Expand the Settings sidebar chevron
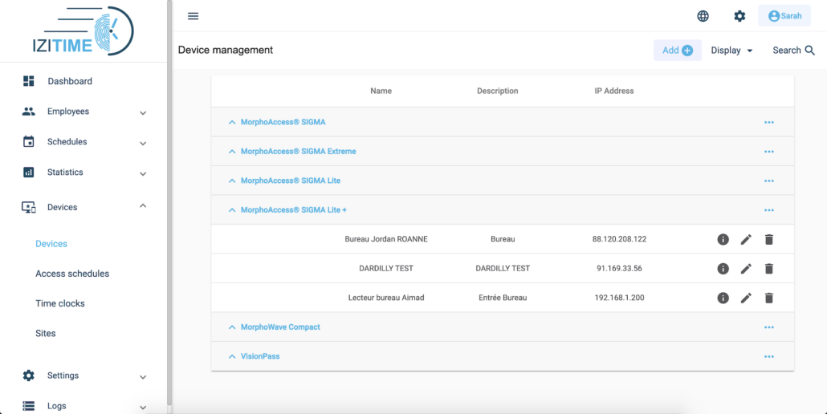The width and height of the screenshot is (827, 414). click(x=143, y=376)
